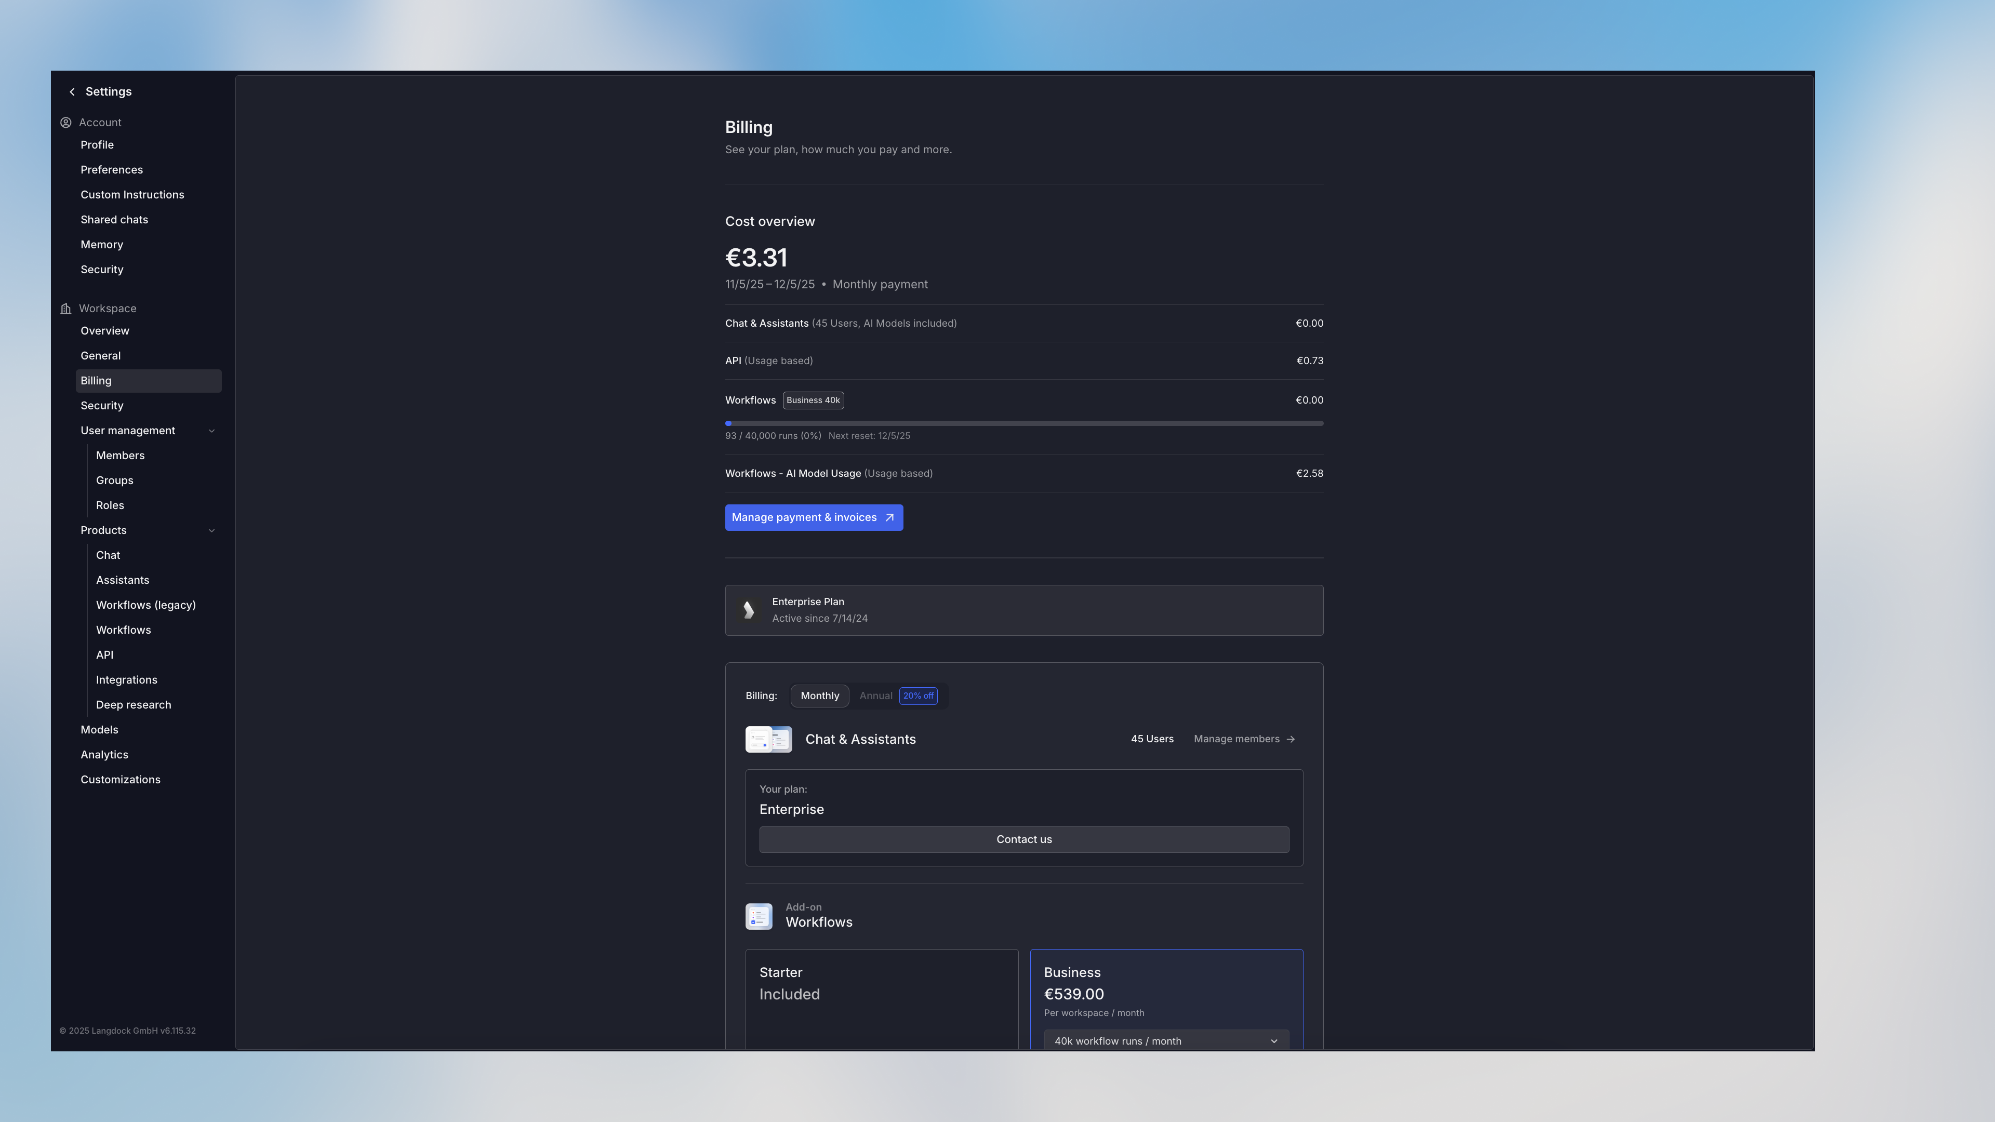Click the Workspace building icon
This screenshot has width=1995, height=1122.
(66, 308)
